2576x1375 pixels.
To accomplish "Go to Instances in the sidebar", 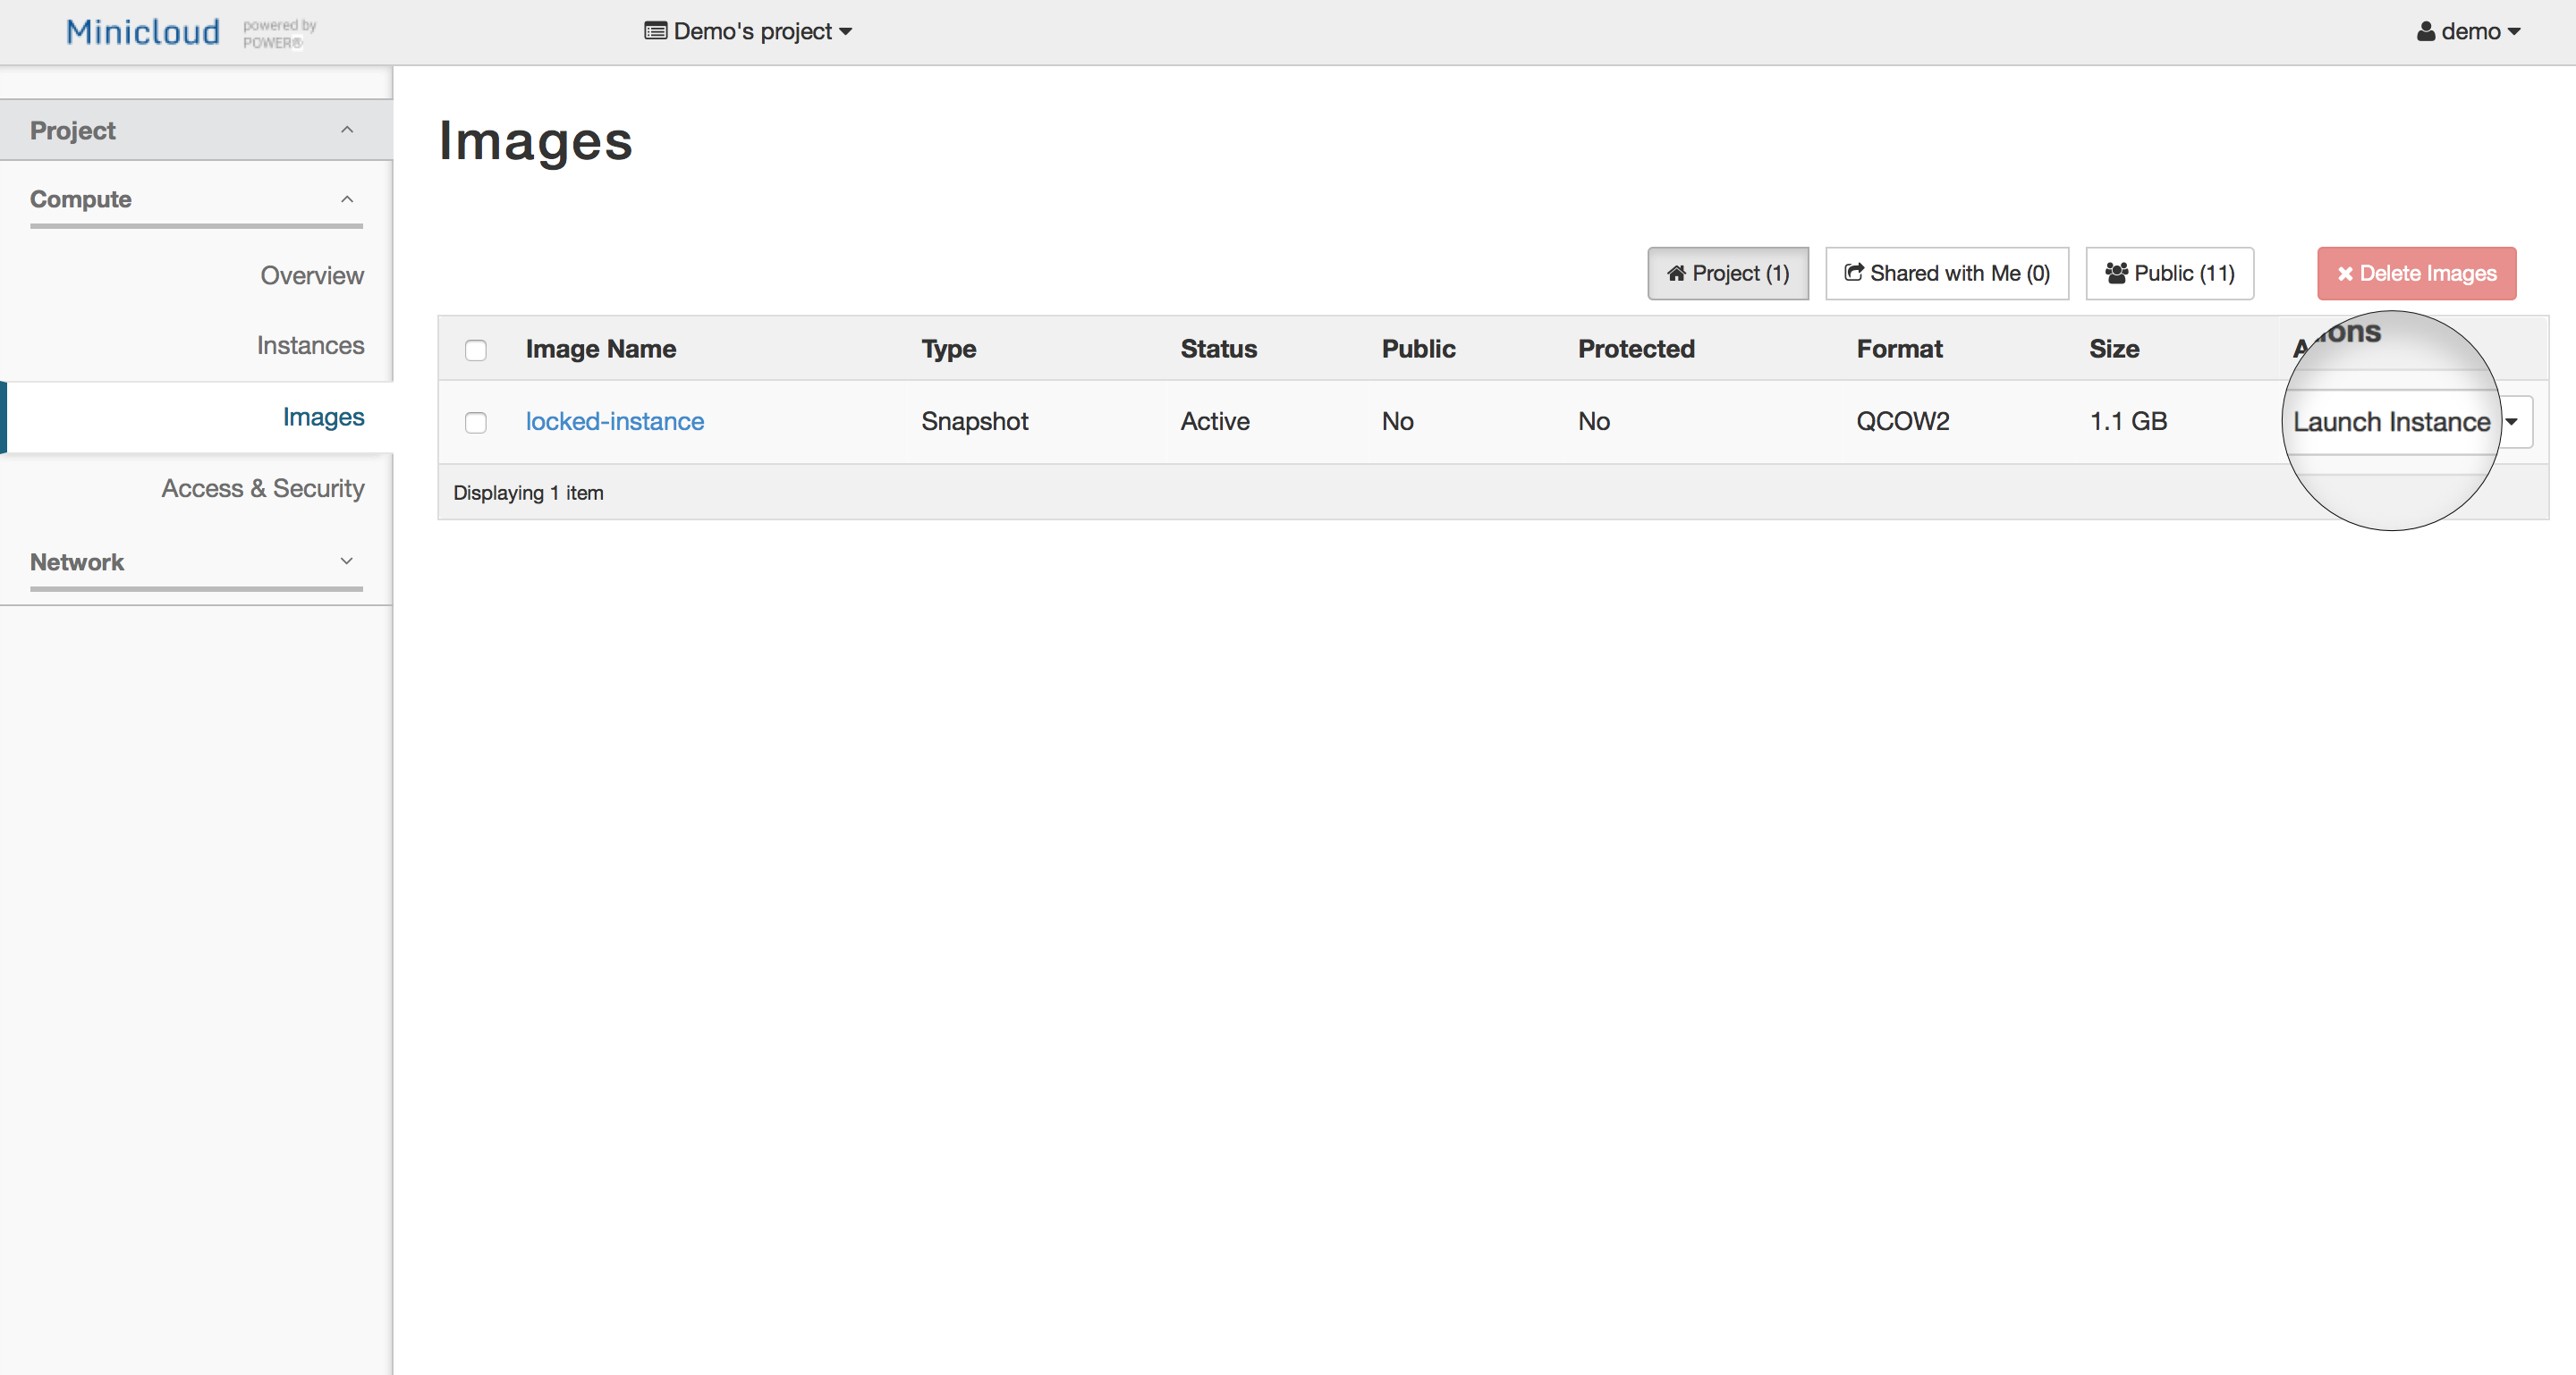I will 310,346.
